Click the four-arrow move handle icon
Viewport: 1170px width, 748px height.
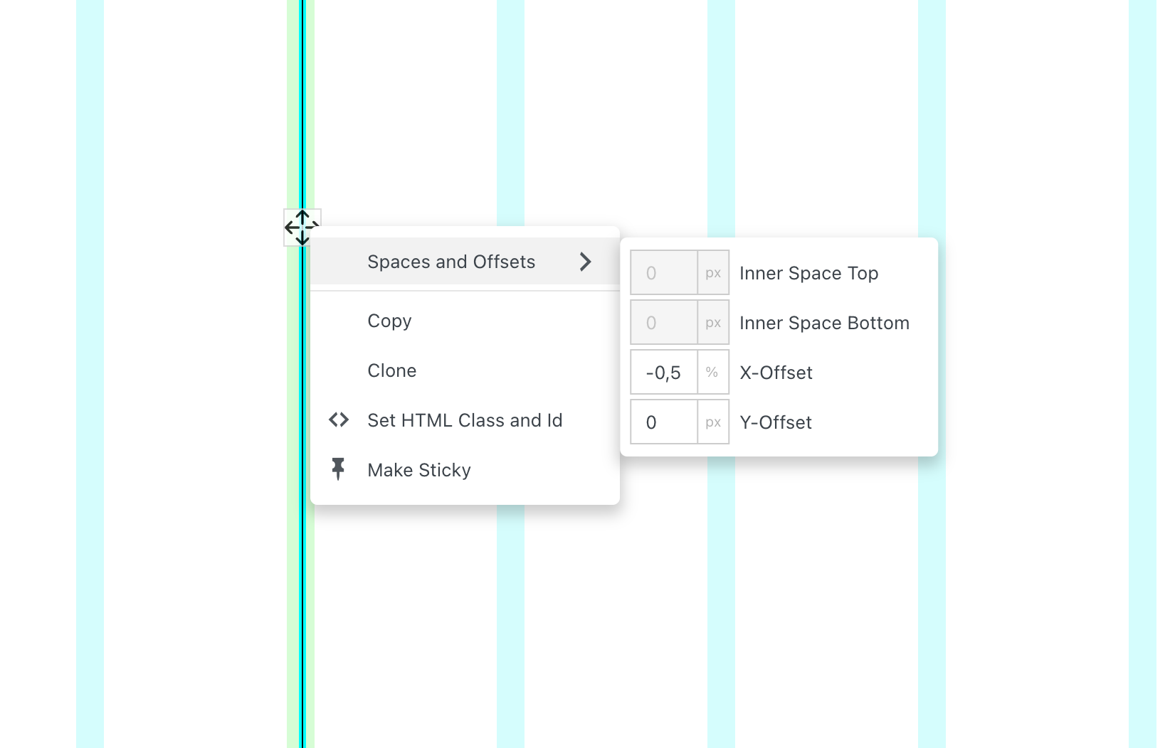tap(302, 227)
